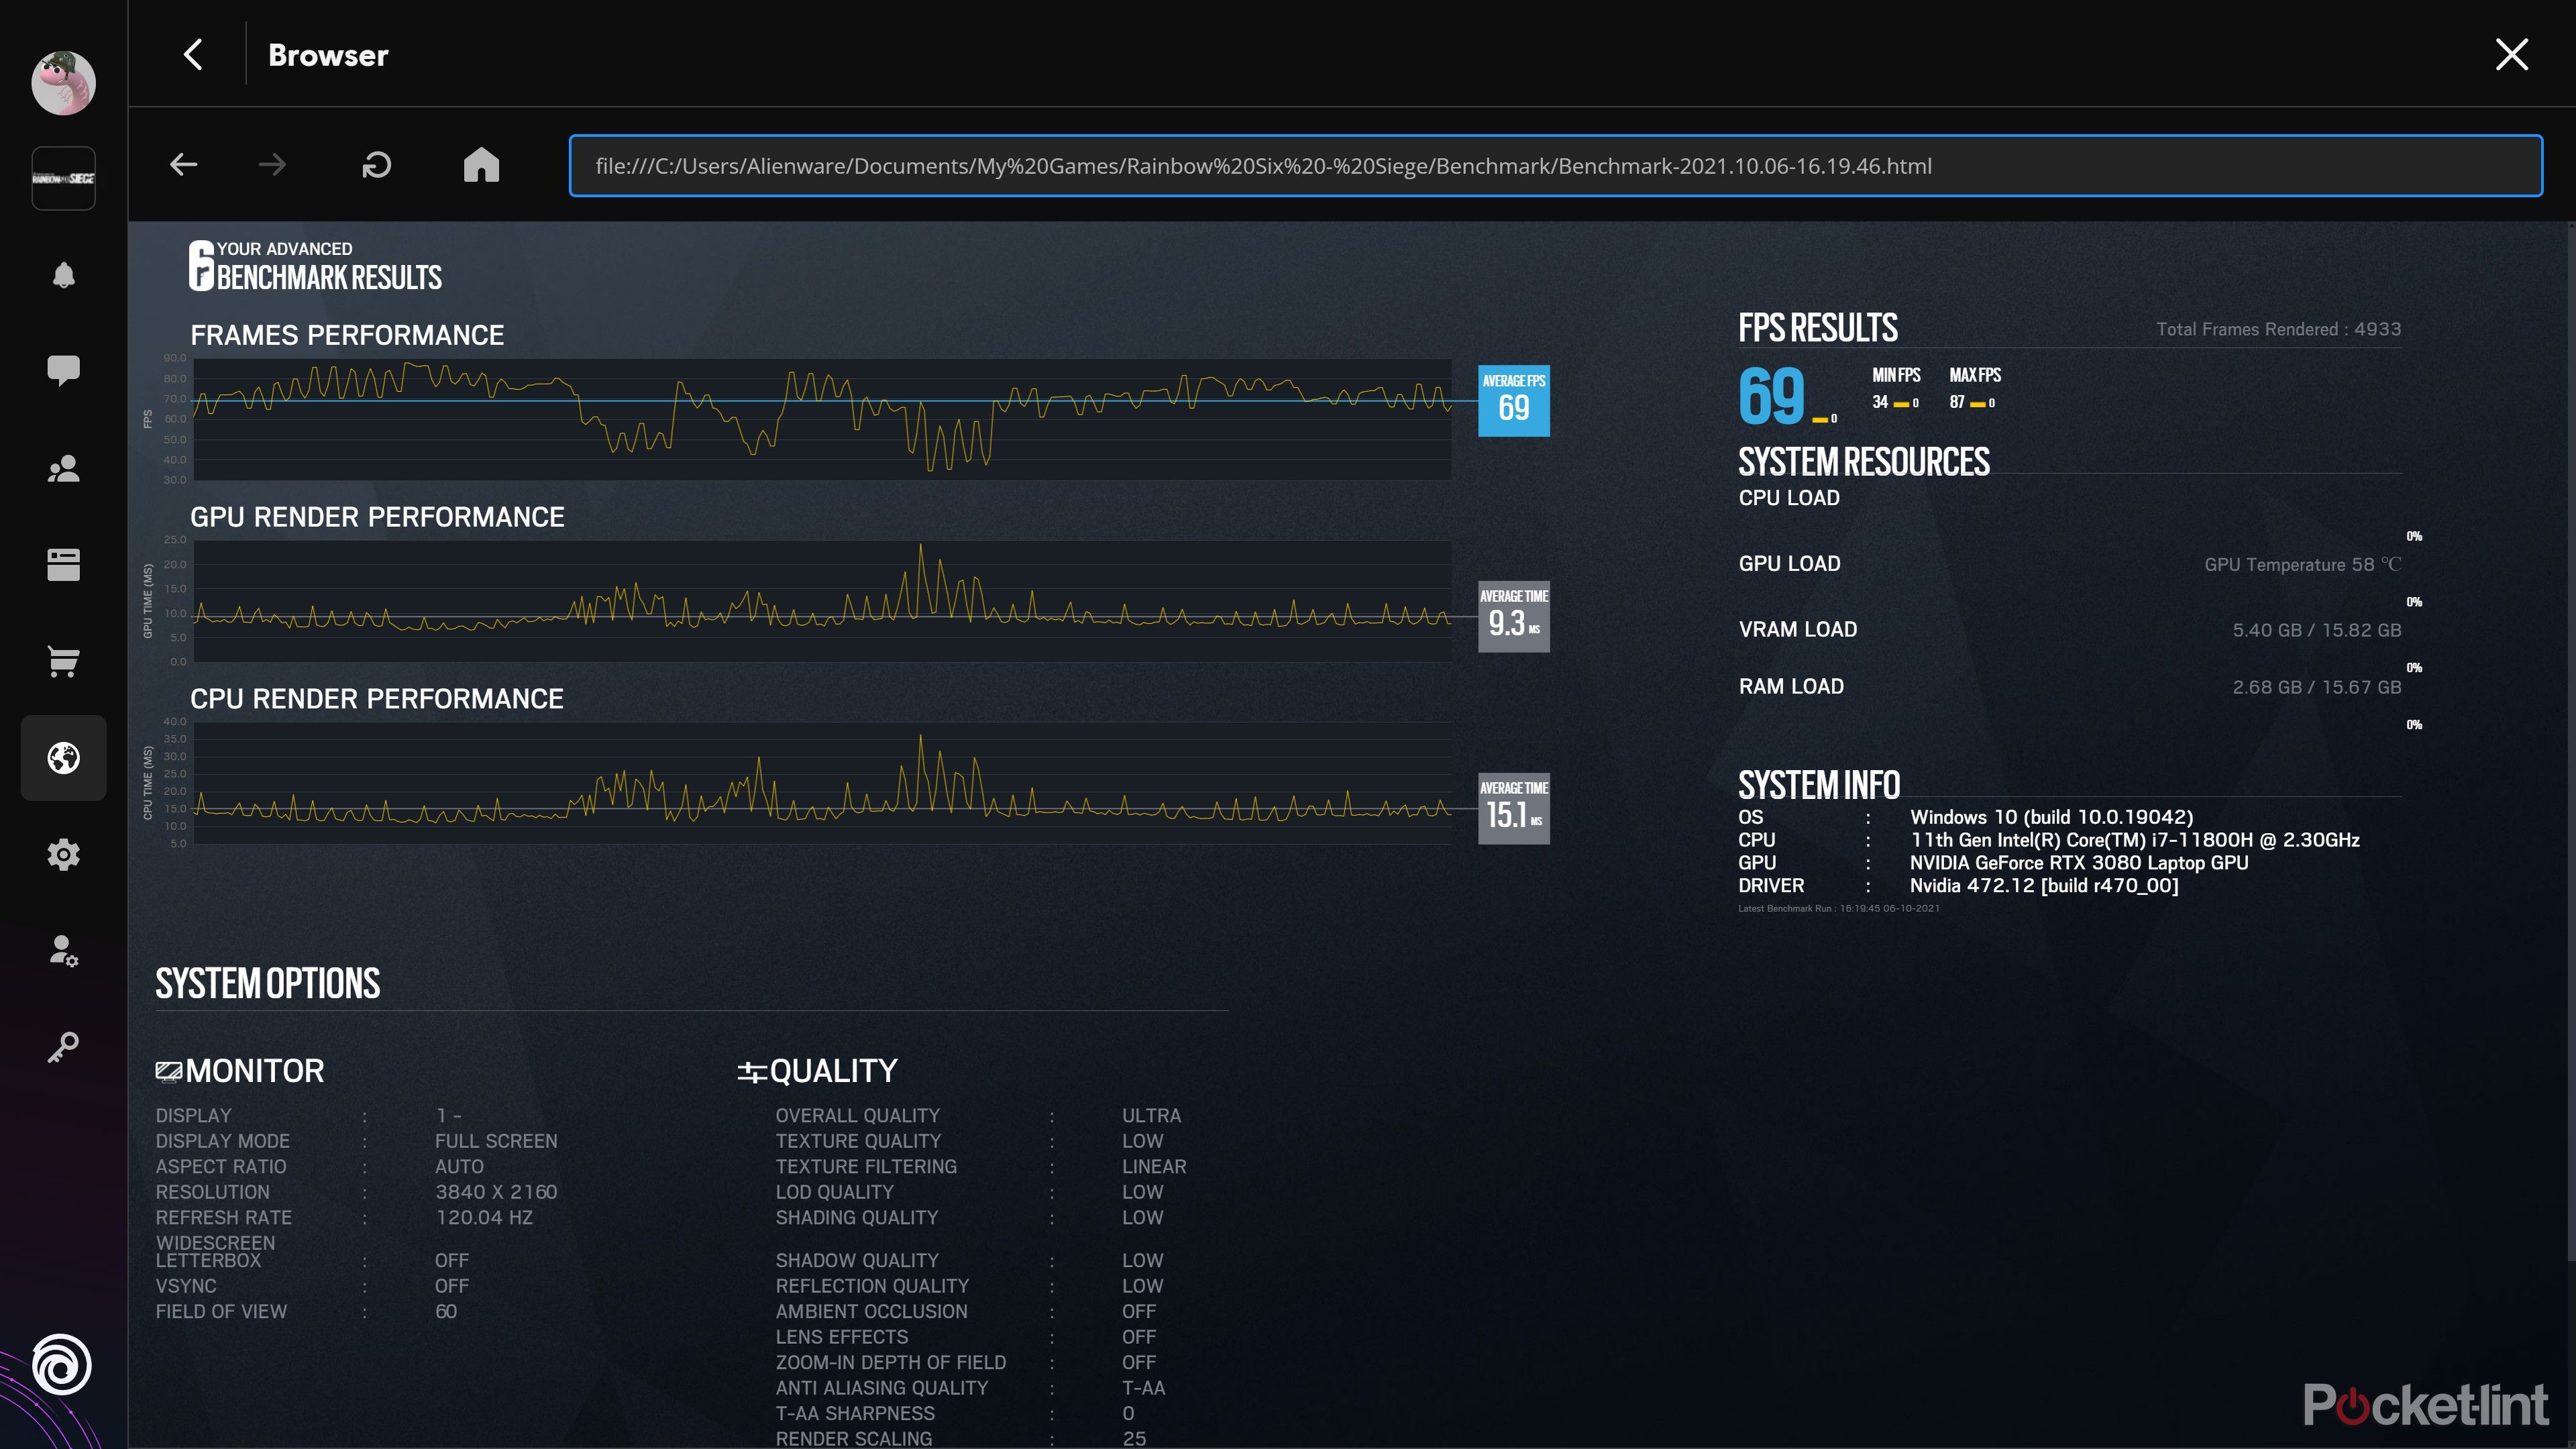
Task: Click the benchmark file URL address bar
Action: pos(1555,166)
